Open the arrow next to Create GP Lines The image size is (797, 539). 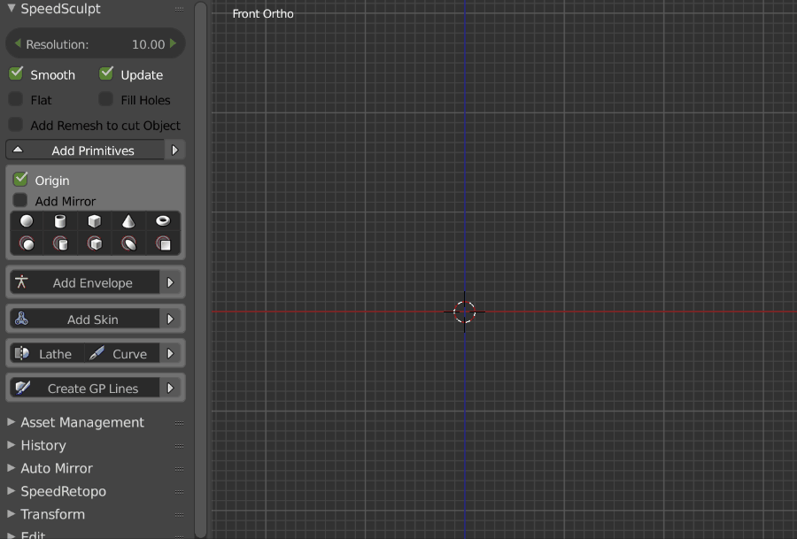click(171, 389)
